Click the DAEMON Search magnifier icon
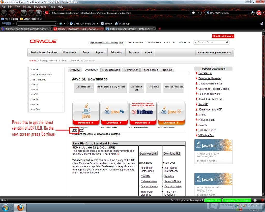Viewport: 265px width, 212px height. click(x=252, y=13)
